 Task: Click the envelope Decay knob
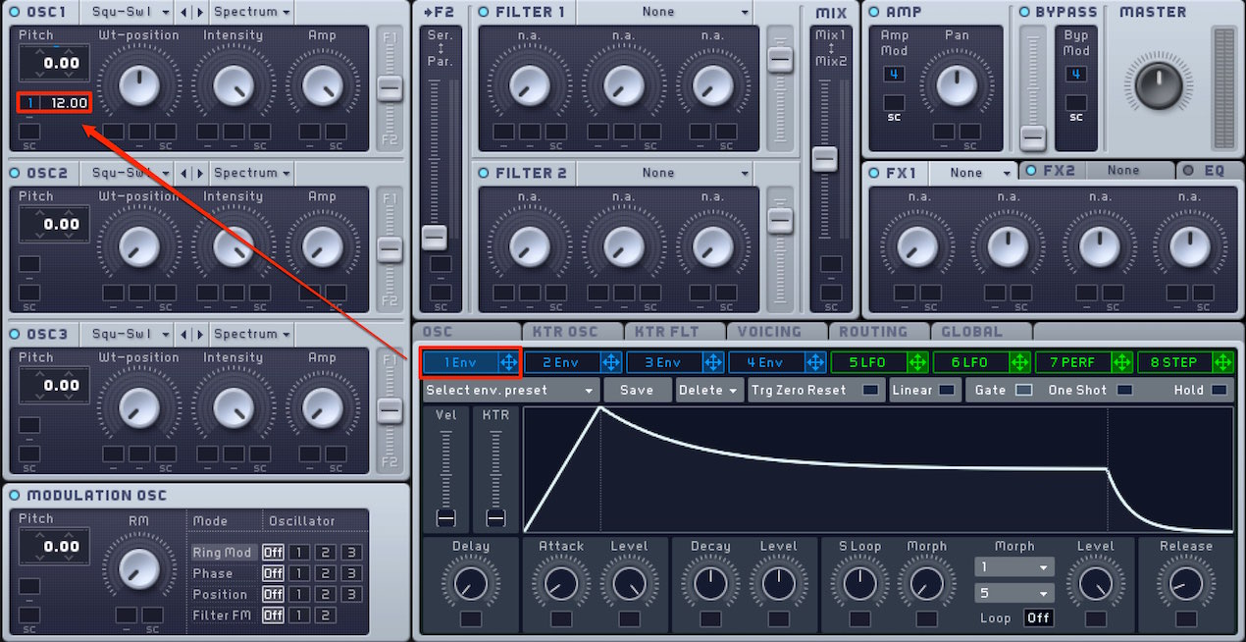[710, 585]
